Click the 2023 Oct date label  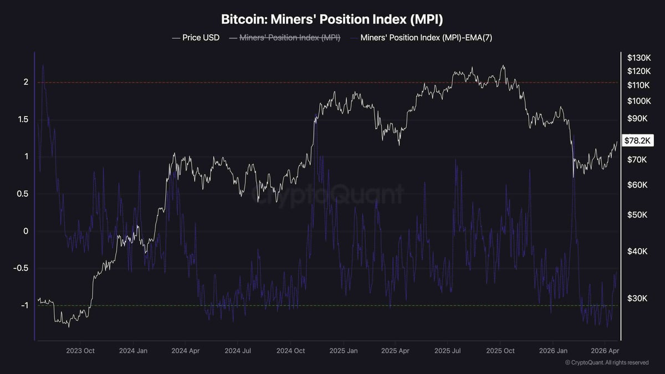(x=81, y=351)
